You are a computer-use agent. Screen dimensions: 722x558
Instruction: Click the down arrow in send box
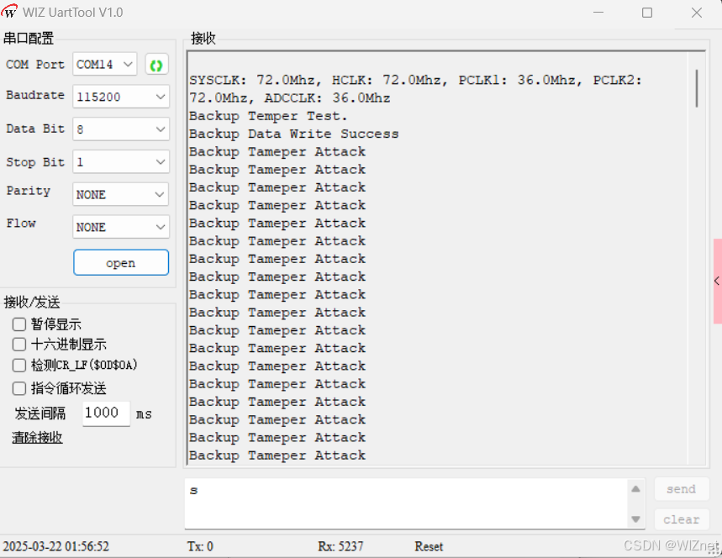coord(635,519)
